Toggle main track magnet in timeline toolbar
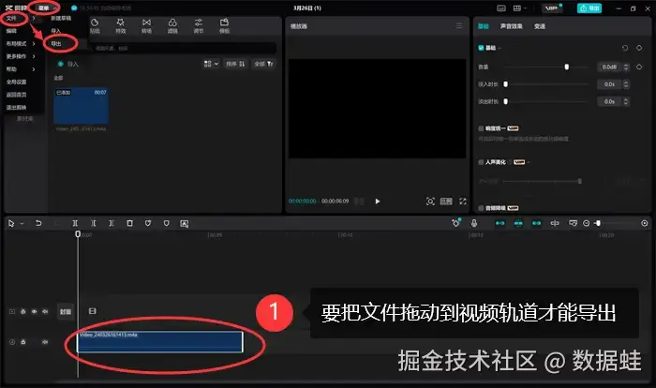Screen dimensions: 656x388 point(499,223)
